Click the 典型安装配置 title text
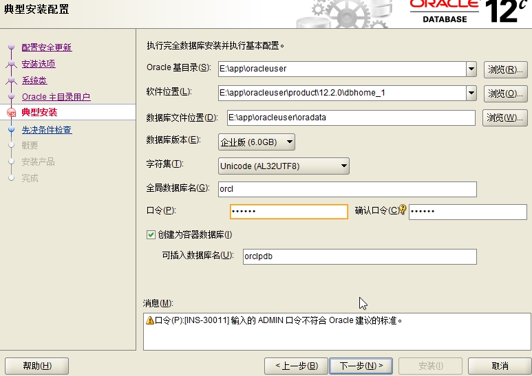This screenshot has height=376, width=532. pyautogui.click(x=36, y=9)
